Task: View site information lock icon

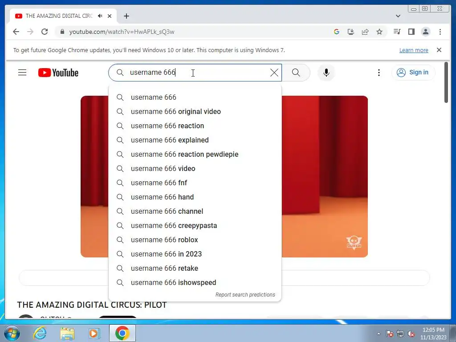Action: 62,32
